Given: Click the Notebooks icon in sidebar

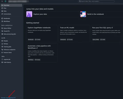Looking at the screenshot, I should click(x=2, y=18).
